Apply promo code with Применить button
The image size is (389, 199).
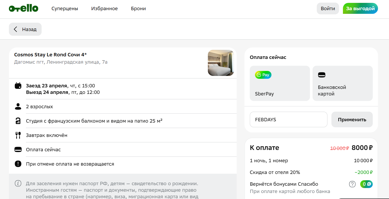point(352,120)
